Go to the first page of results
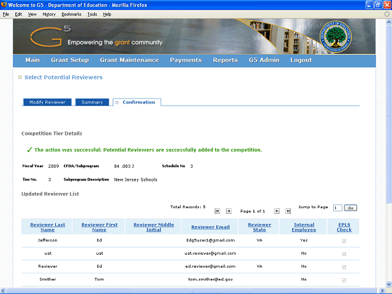This screenshot has width=392, height=294. point(217,211)
